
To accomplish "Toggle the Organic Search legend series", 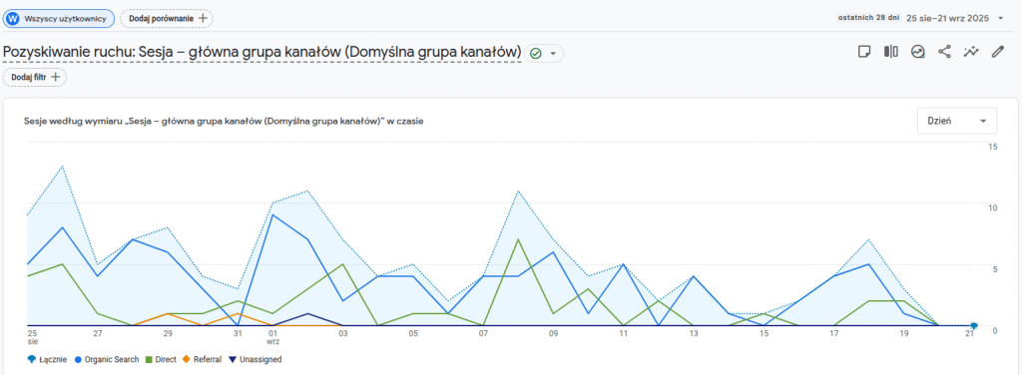I will 107,359.
